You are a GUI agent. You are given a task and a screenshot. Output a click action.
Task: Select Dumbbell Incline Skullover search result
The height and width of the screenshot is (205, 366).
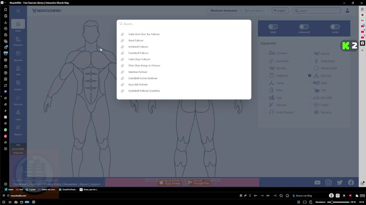click(x=184, y=78)
